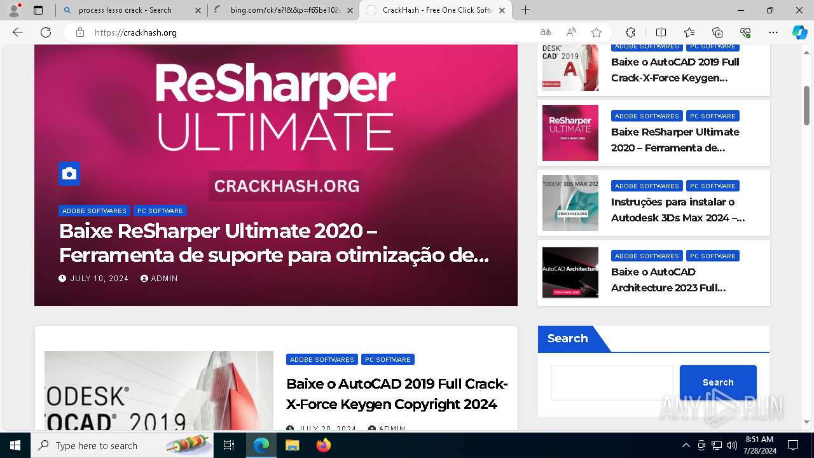The image size is (814, 458).
Task: Go back with the browser back arrow
Action: (18, 32)
